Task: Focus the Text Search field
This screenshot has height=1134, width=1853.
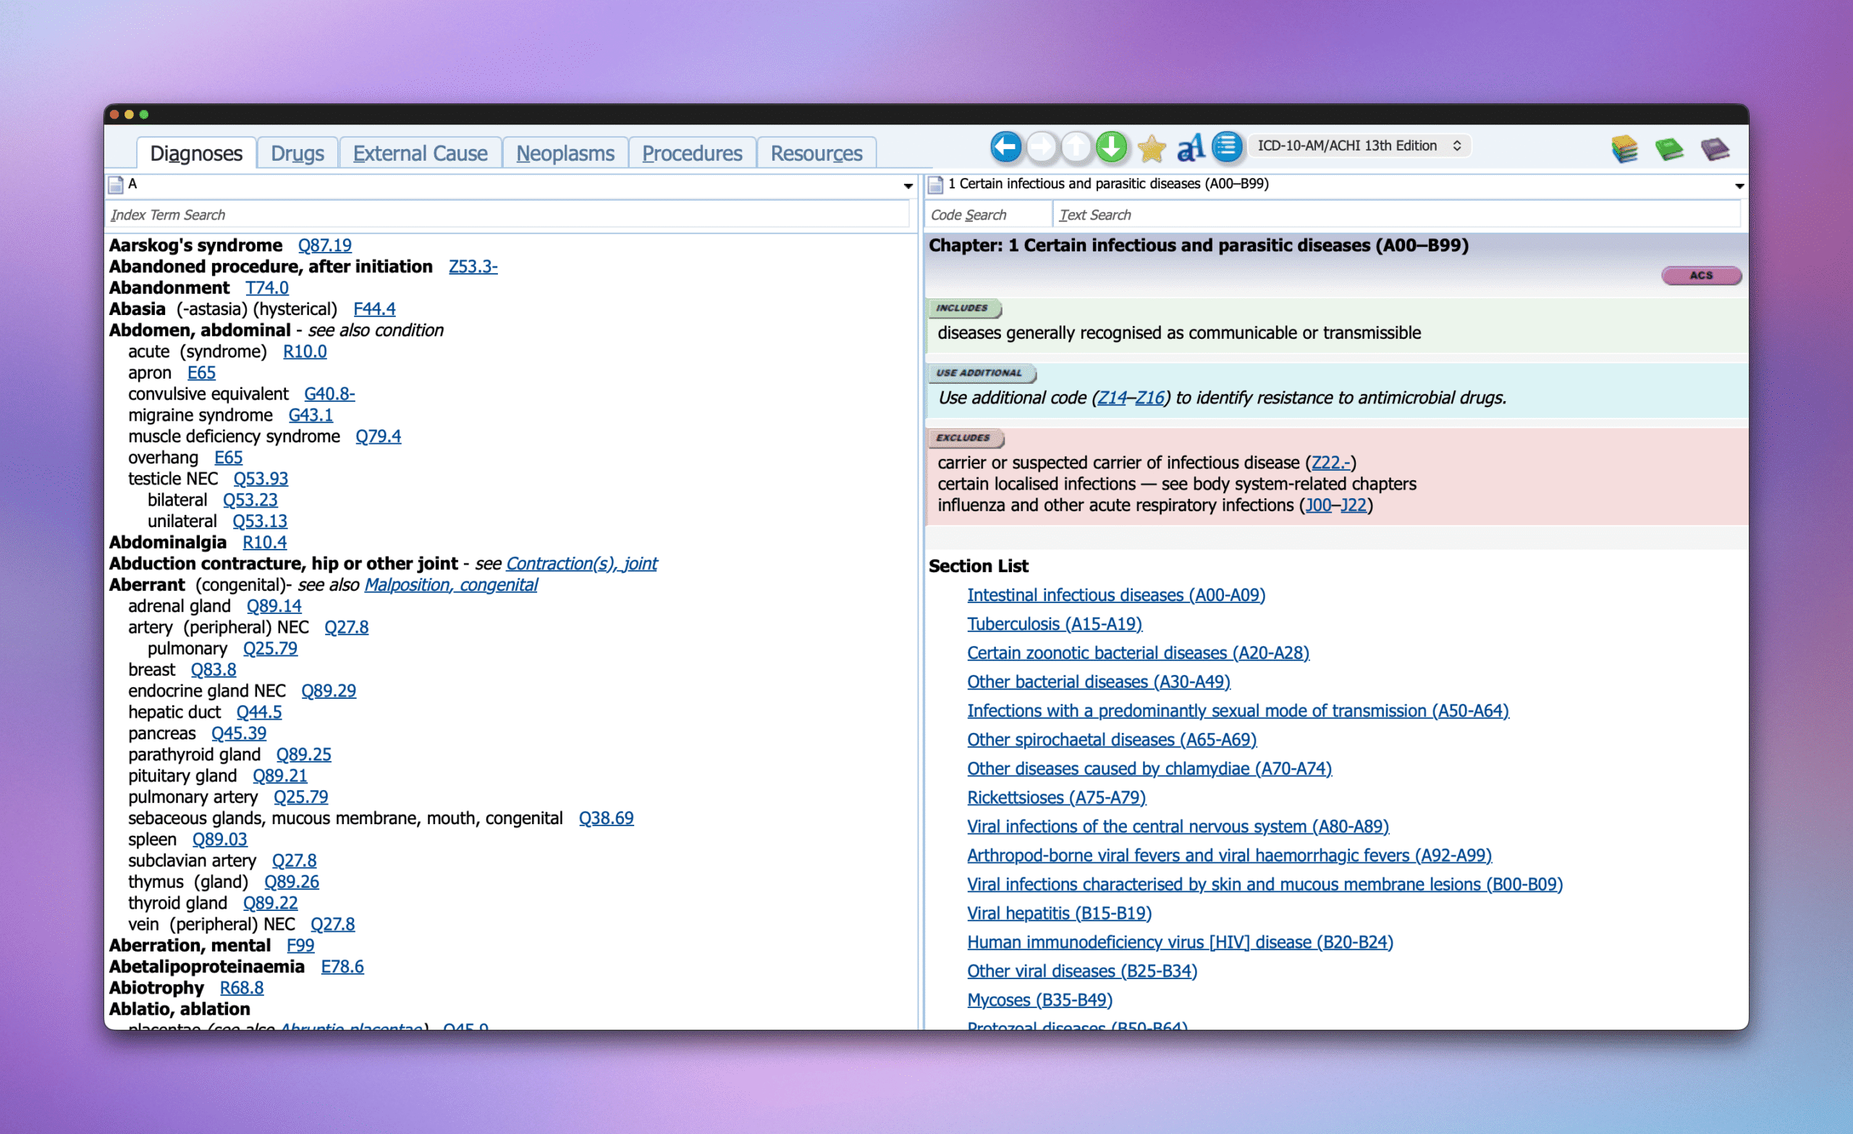Action: click(x=1396, y=214)
